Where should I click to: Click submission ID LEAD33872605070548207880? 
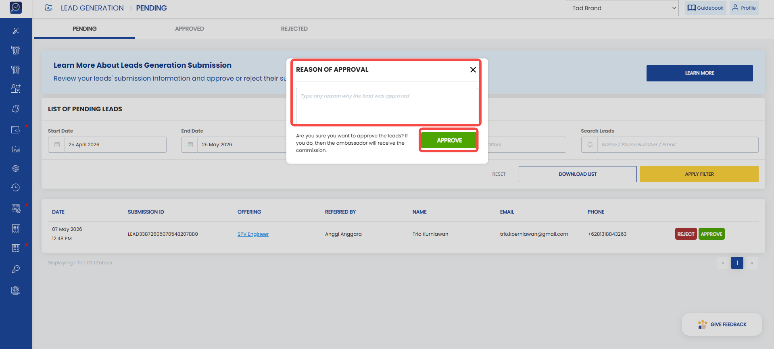163,234
